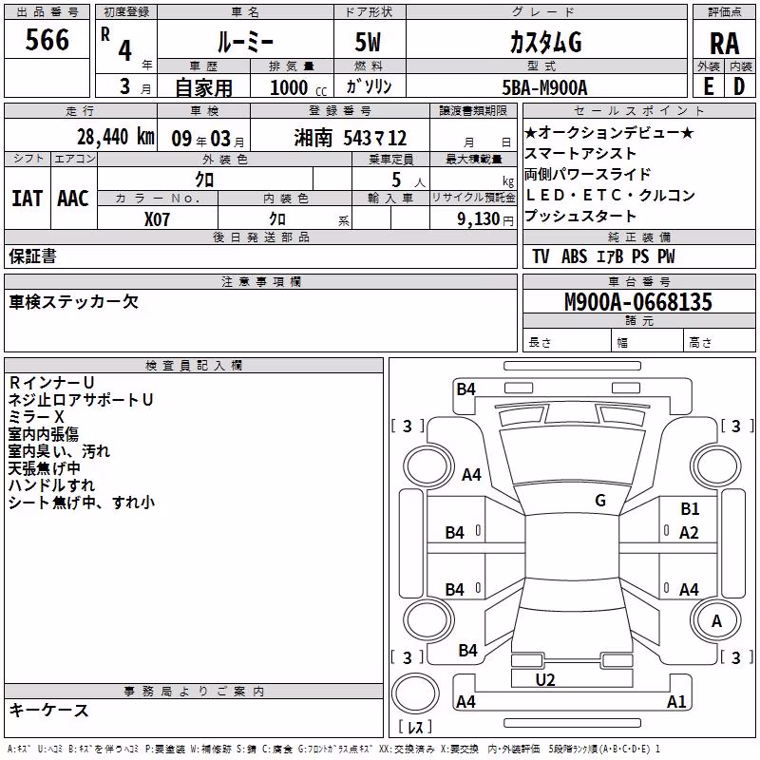Click grade value カスタムG
The image size is (760, 760).
click(545, 43)
